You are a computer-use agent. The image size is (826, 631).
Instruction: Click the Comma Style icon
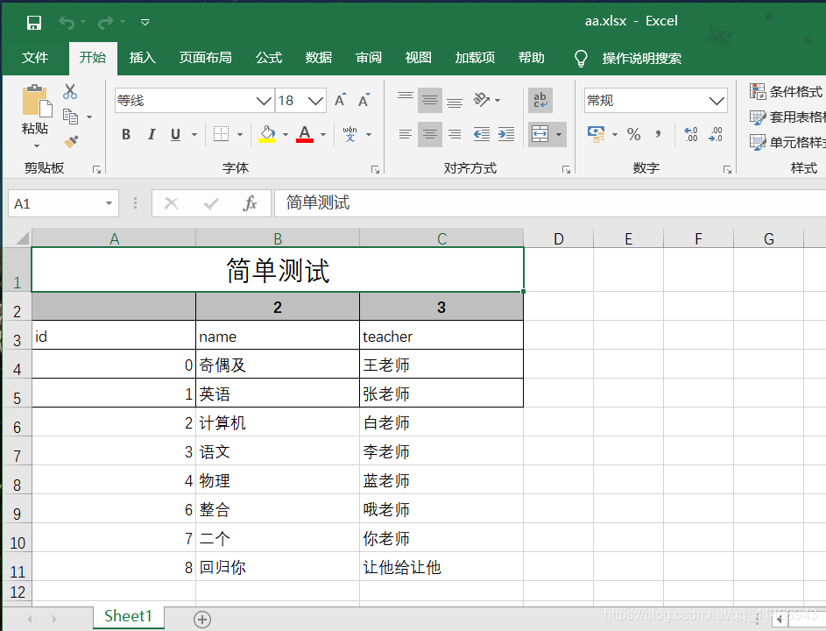tap(659, 134)
